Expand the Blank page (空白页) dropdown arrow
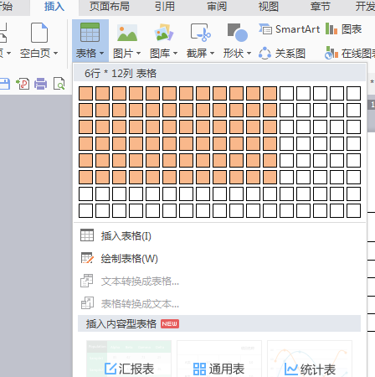 point(55,53)
